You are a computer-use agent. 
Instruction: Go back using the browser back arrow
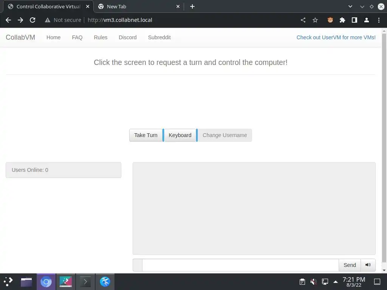coord(8,20)
